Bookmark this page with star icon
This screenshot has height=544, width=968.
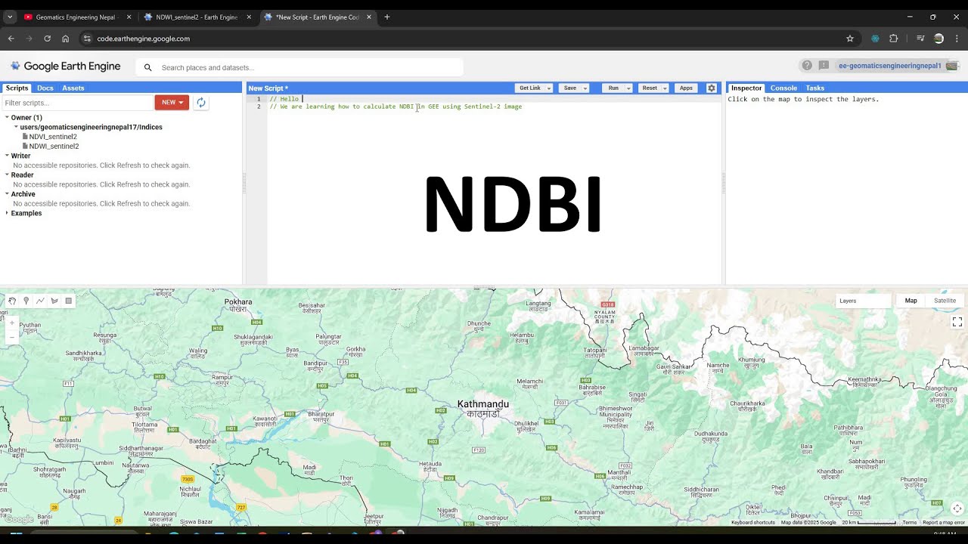point(850,39)
